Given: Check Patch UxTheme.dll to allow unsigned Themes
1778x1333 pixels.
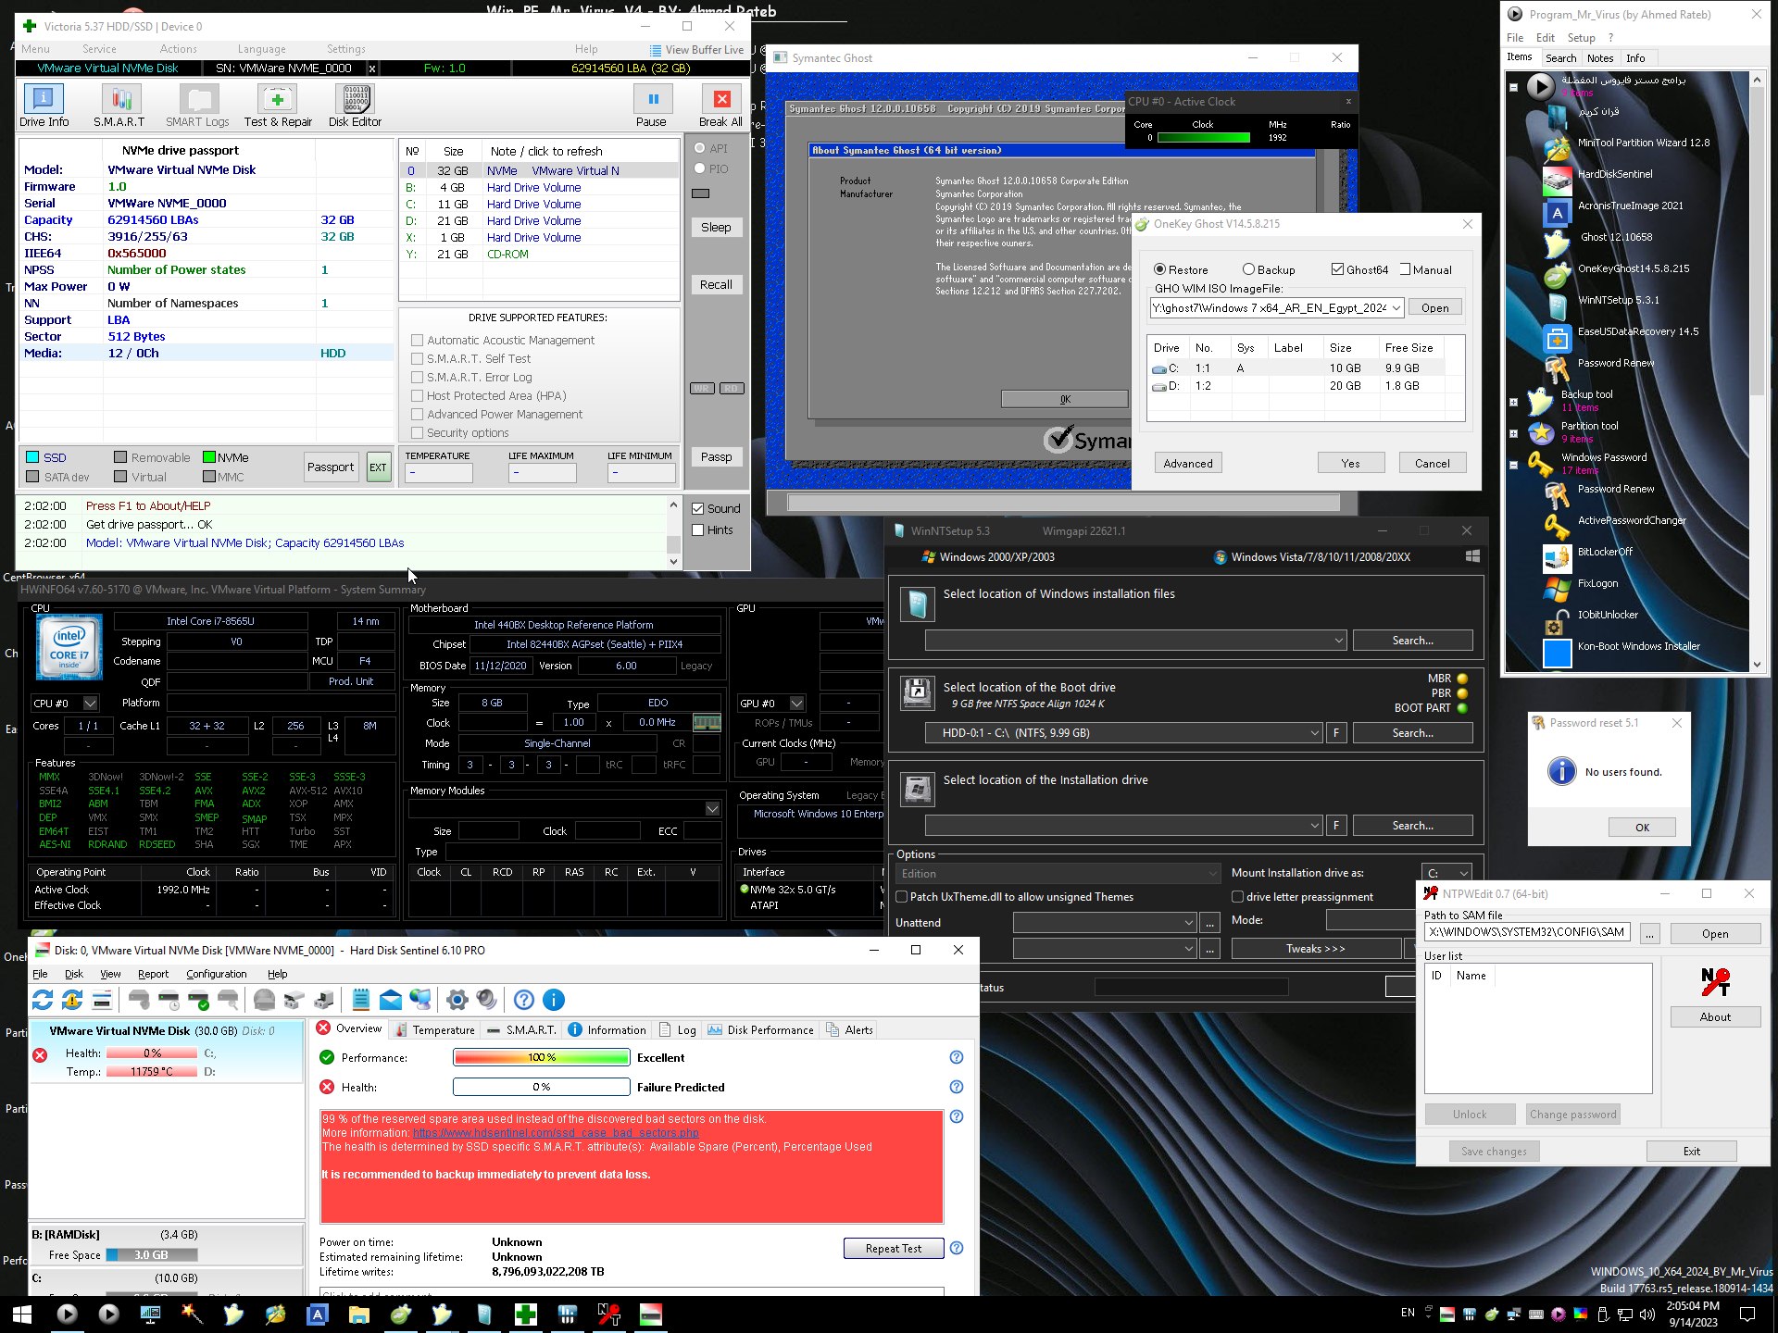Looking at the screenshot, I should coord(901,896).
